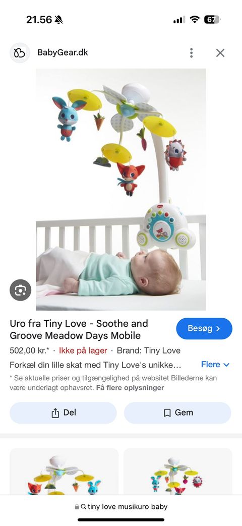Tap the share arrow icon inside Del
The width and height of the screenshot is (242, 526).
point(55,413)
